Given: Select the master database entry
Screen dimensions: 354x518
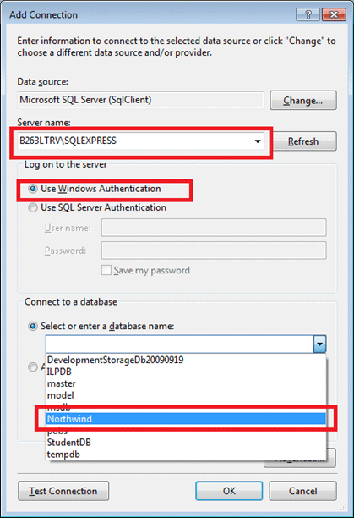Looking at the screenshot, I should tap(186, 383).
